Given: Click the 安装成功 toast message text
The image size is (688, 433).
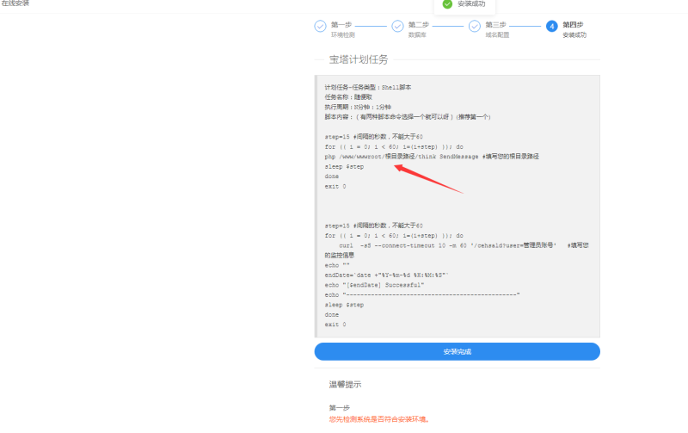Looking at the screenshot, I should (471, 4).
